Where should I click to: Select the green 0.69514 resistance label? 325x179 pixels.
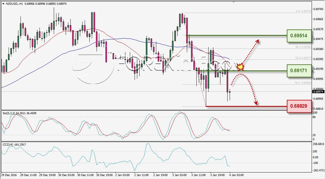[x=299, y=36]
